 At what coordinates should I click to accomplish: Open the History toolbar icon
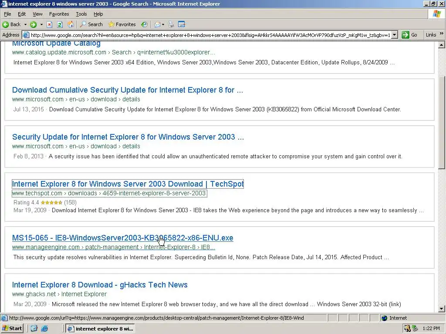pos(145,24)
